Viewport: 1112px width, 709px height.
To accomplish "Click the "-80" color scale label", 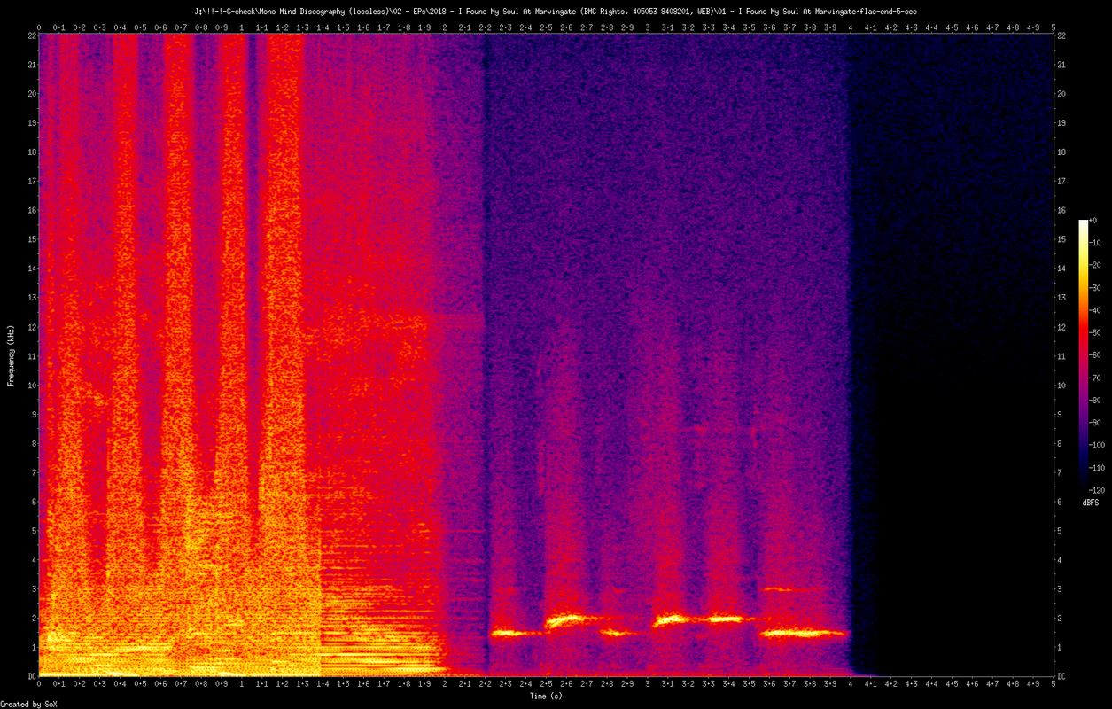I will (1095, 400).
